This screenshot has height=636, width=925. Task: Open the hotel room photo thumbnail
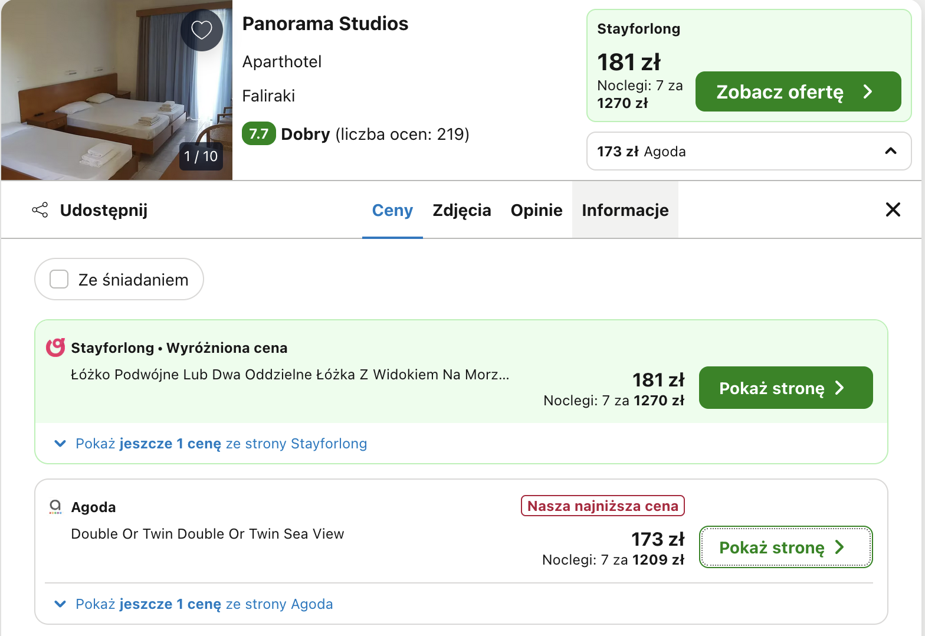(117, 90)
